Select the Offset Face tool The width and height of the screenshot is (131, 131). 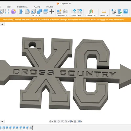[46, 11]
